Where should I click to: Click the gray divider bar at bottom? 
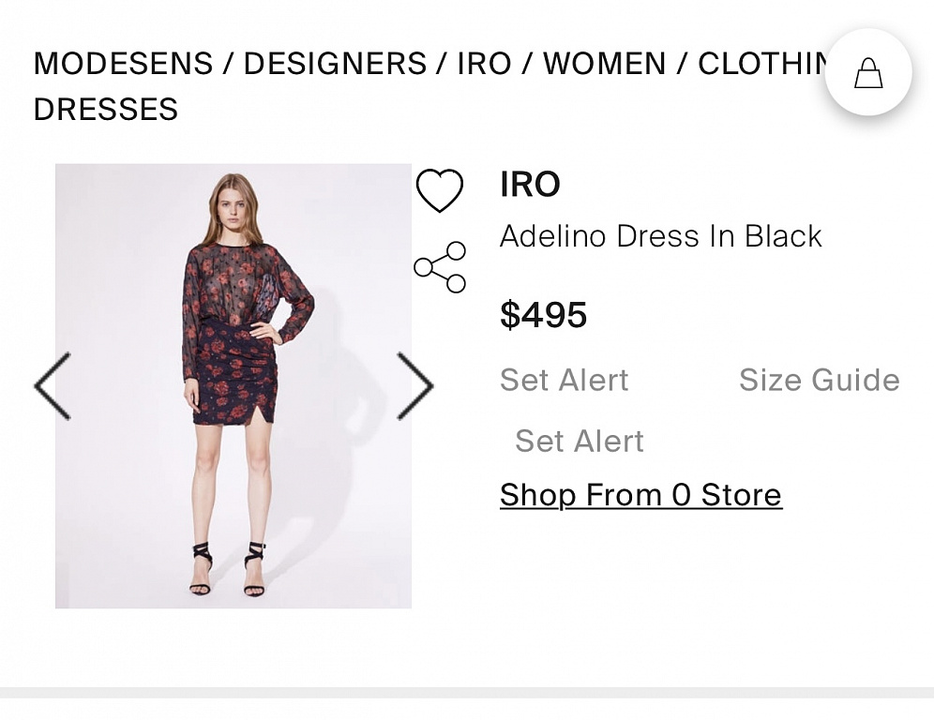click(x=467, y=693)
